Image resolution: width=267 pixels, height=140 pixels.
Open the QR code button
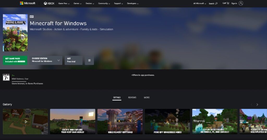[x=89, y=60]
